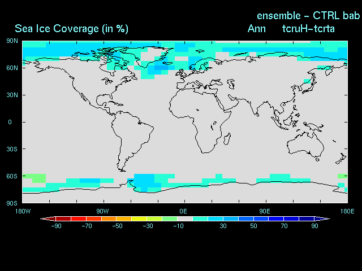Click the 30 colorbar tick label
This screenshot has height=271, width=362.
click(x=223, y=226)
